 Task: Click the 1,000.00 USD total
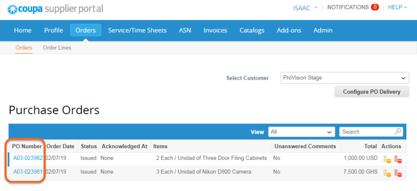(360, 158)
